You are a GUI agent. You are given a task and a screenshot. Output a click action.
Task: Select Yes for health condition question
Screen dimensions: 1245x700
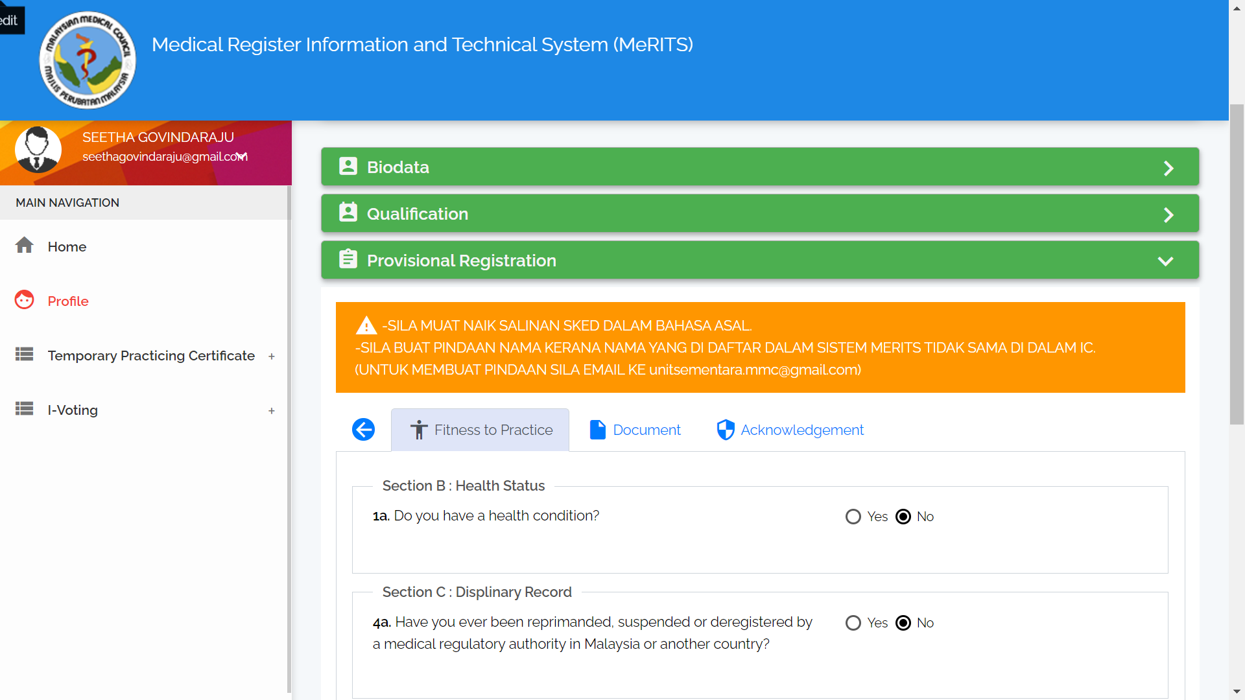853,517
